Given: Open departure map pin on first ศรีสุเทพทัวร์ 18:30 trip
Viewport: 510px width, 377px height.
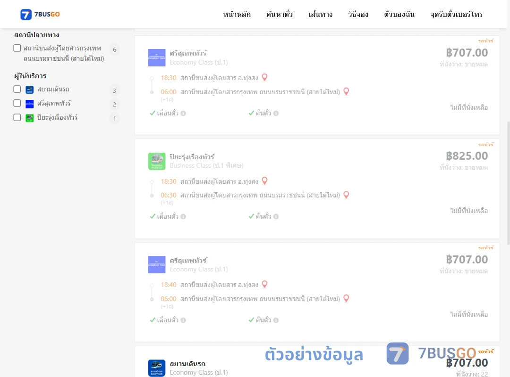Looking at the screenshot, I should pyautogui.click(x=265, y=77).
